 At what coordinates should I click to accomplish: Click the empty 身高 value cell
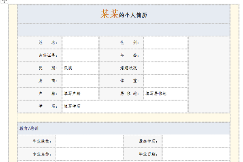pos(80,81)
